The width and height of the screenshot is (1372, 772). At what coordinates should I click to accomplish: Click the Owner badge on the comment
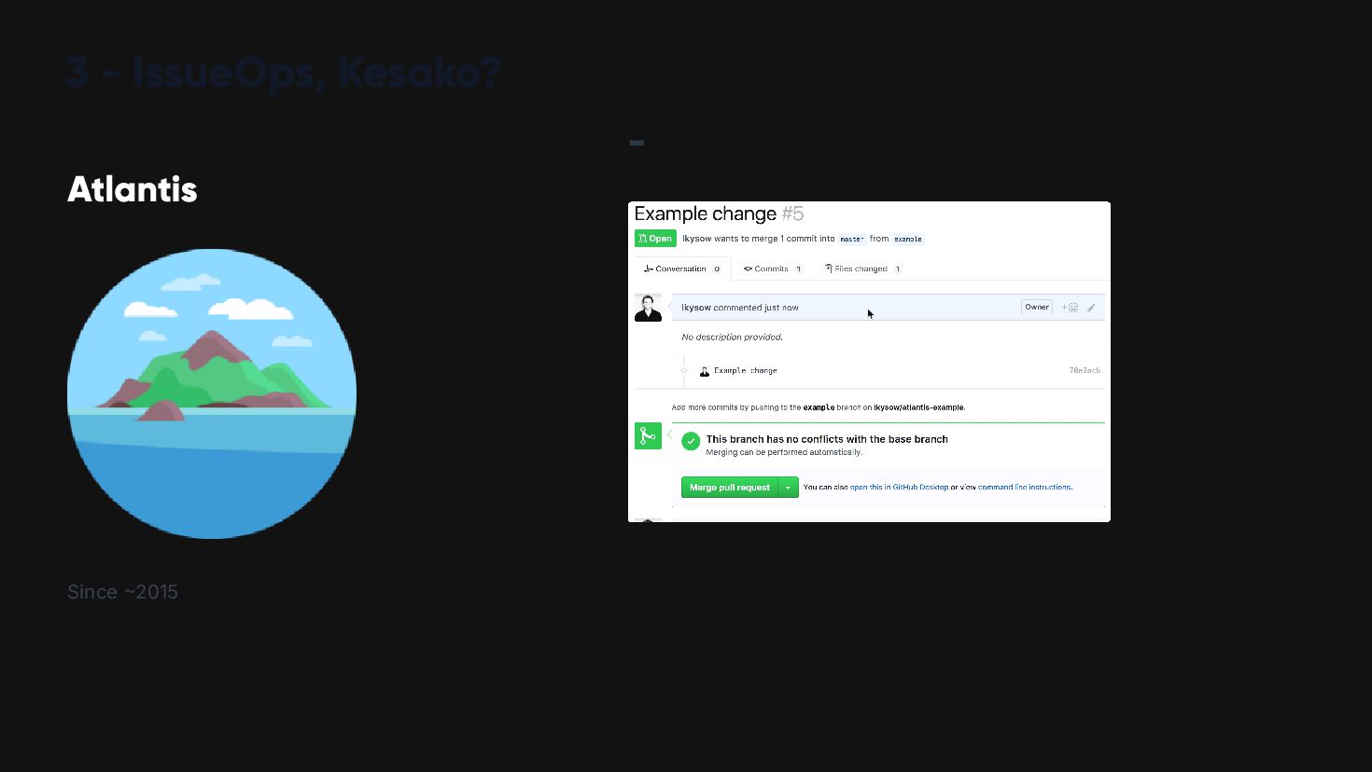[x=1037, y=307]
